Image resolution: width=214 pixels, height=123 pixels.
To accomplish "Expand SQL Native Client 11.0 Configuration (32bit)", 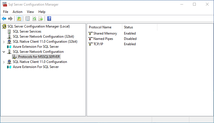I will point(4,42).
